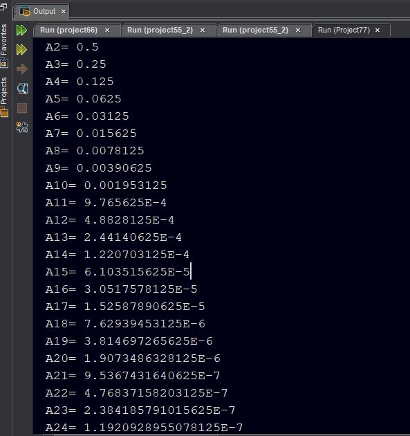Open the output settings wrench icon
The image size is (410, 436).
[x=22, y=127]
